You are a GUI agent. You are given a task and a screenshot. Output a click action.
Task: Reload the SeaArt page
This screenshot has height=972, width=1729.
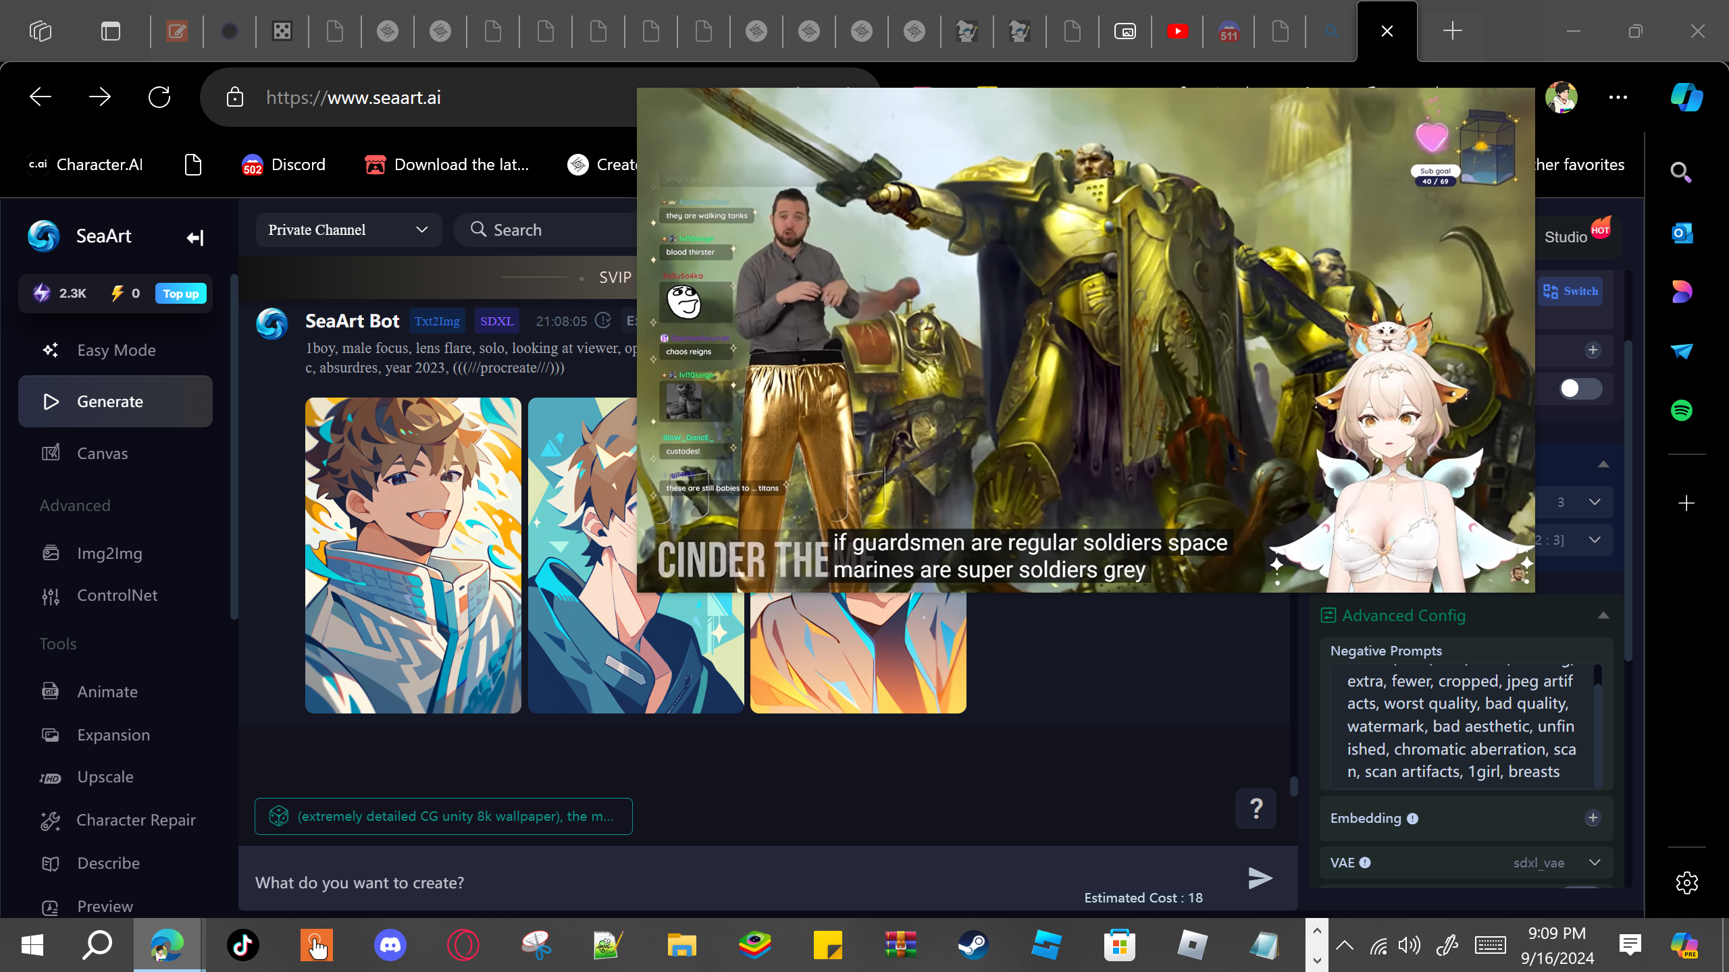coord(159,97)
